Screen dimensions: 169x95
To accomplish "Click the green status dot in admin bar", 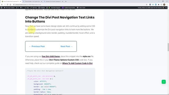I will point(49,8).
